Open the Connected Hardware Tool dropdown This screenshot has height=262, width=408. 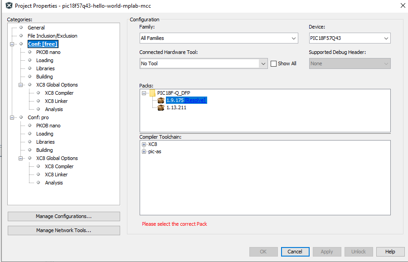pos(204,64)
